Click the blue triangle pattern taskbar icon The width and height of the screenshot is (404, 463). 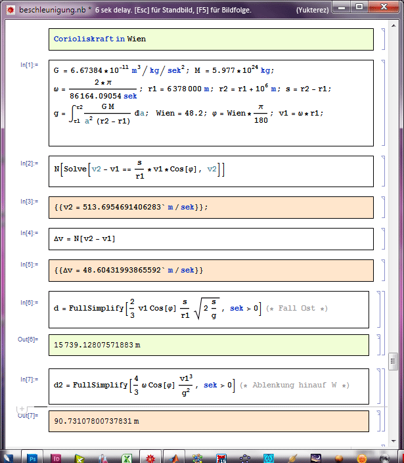[269, 458]
